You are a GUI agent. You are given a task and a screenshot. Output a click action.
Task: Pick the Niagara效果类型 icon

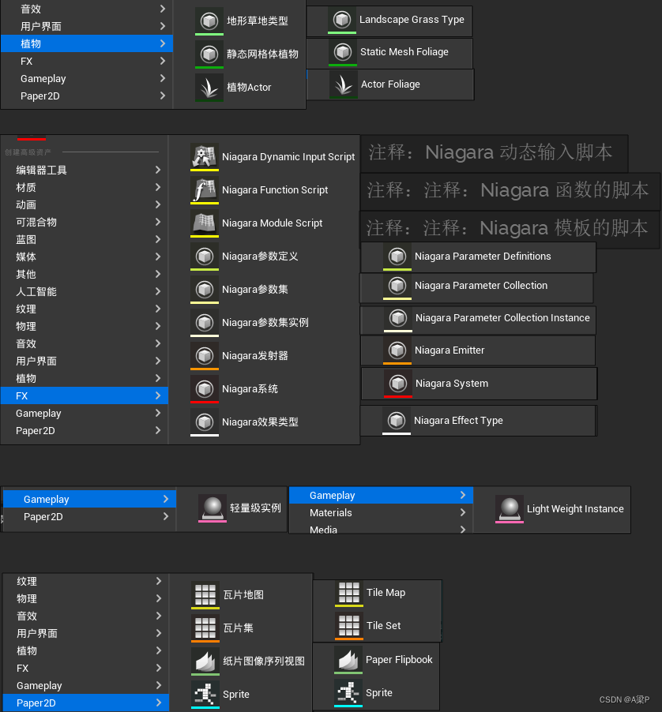[x=205, y=422]
